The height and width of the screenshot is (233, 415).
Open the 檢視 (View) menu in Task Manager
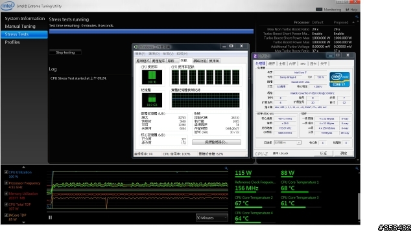pos(168,54)
